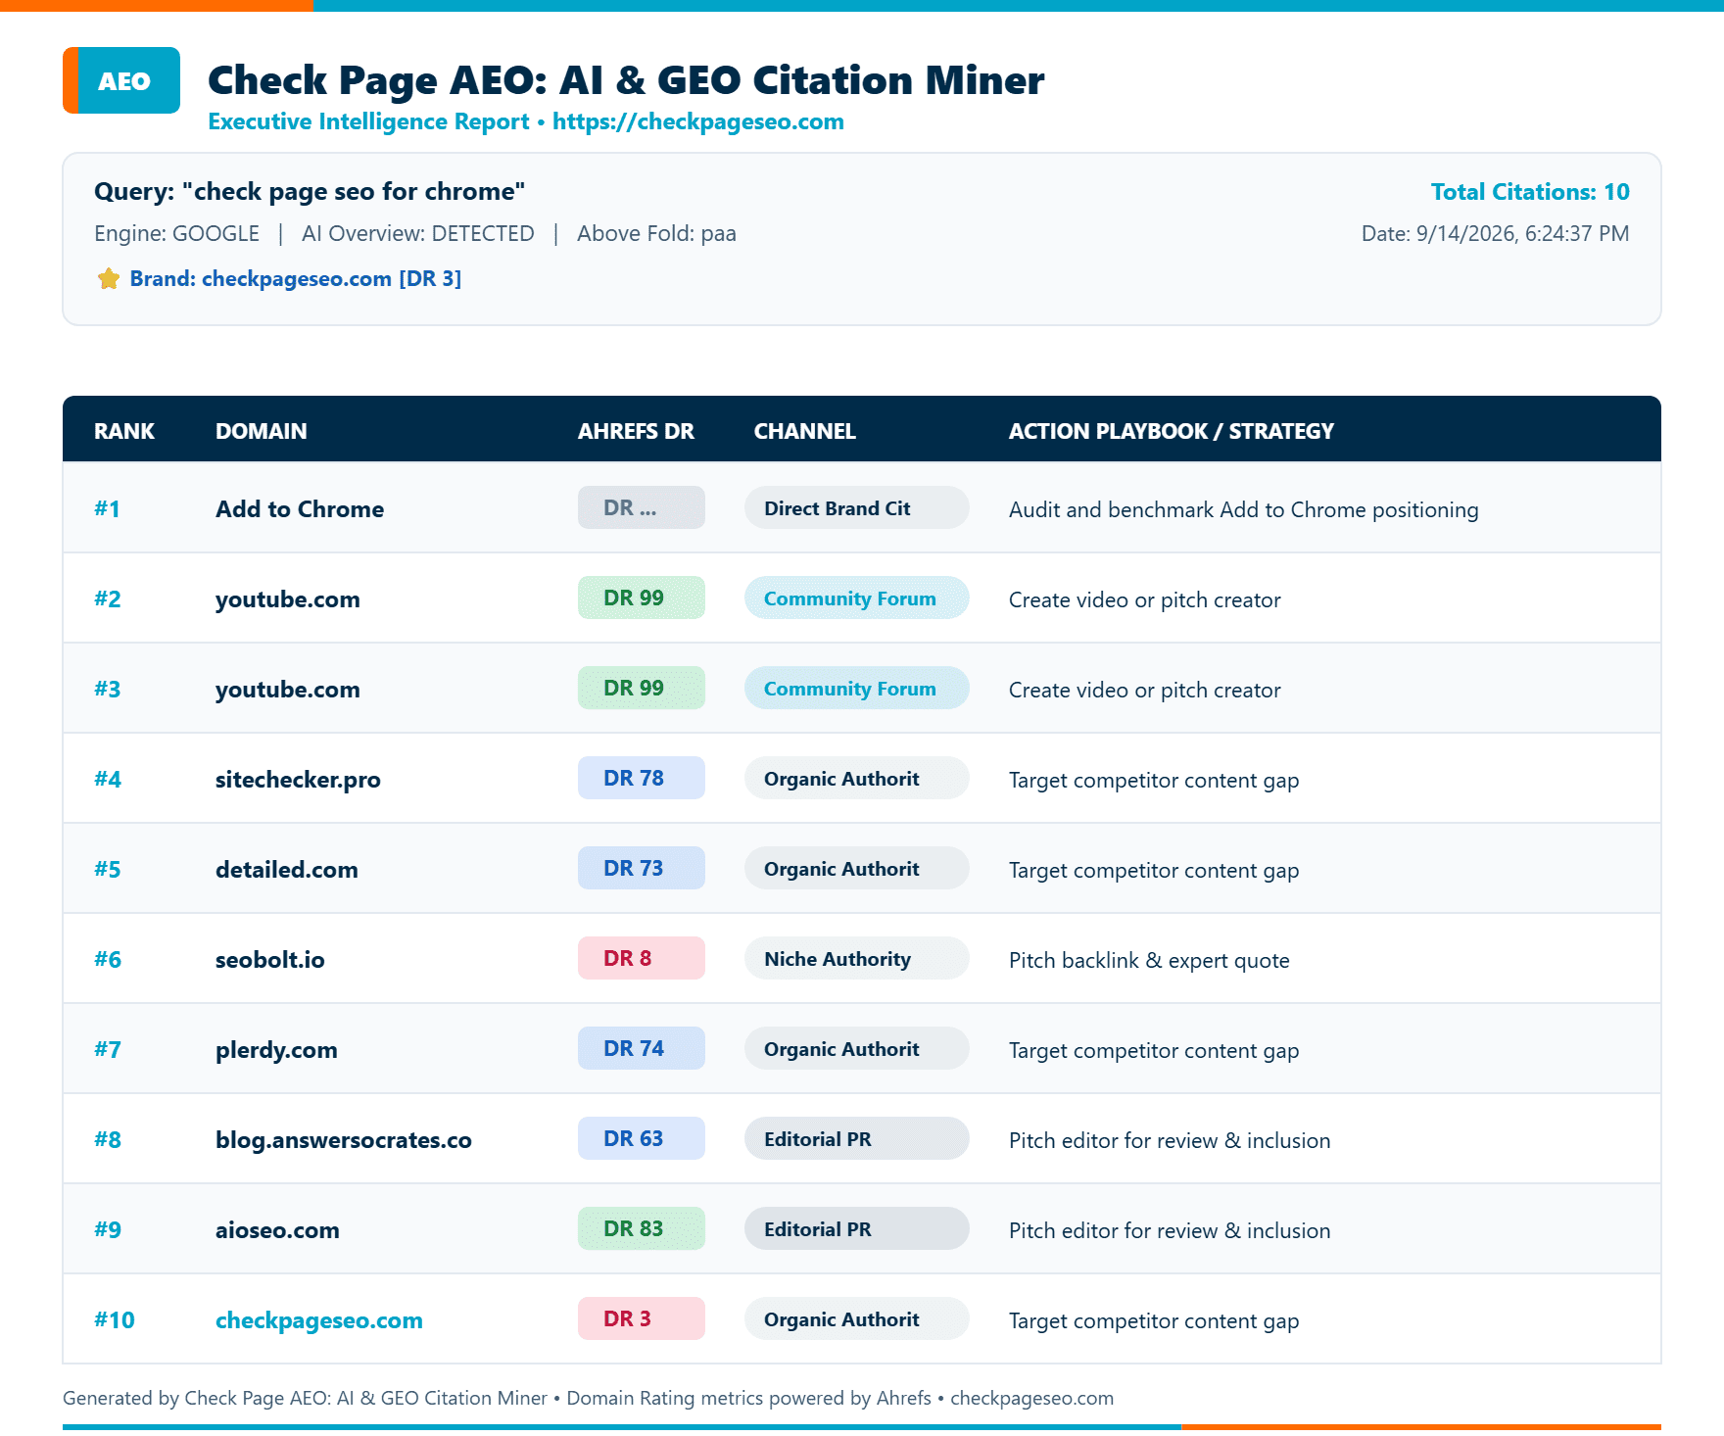Click DR 99 badge in row #2
The height and width of the screenshot is (1436, 1724).
pos(641,598)
